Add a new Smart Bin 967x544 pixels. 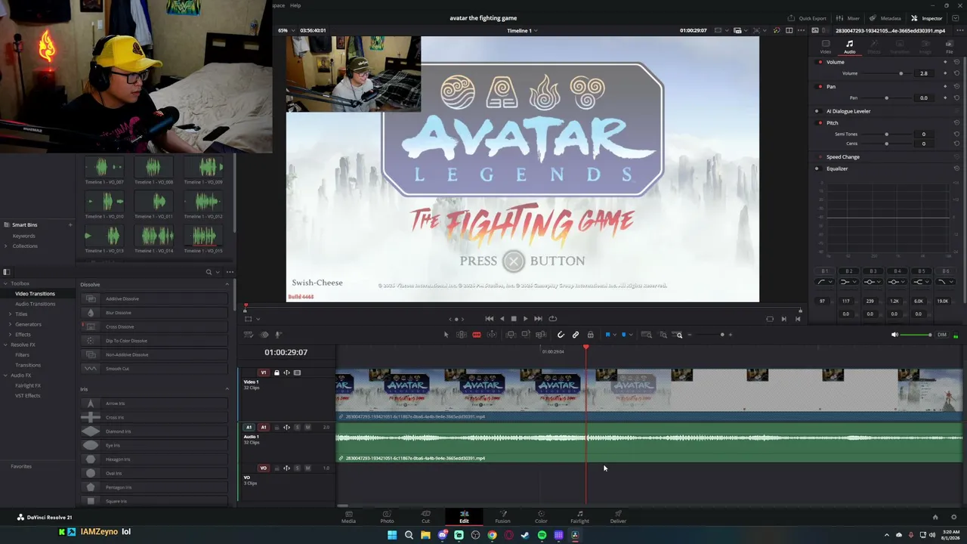(70, 224)
